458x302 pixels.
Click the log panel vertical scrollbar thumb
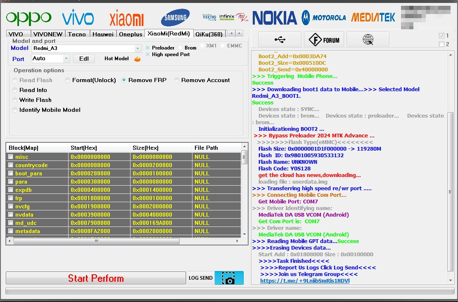[450, 192]
